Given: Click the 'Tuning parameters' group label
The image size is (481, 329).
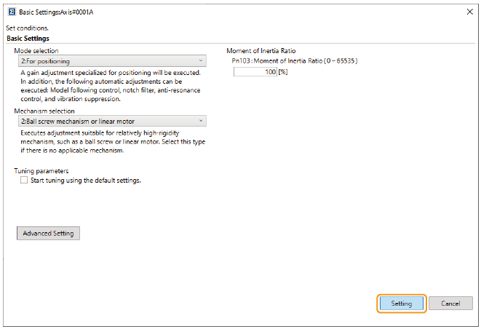Looking at the screenshot, I should point(41,170).
